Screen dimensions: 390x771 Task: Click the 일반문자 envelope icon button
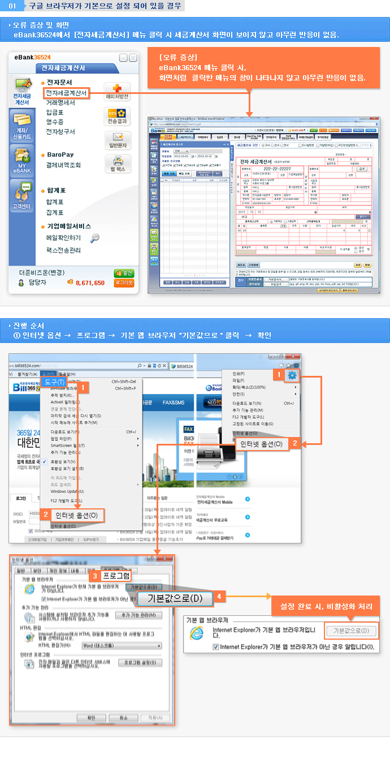(x=117, y=140)
